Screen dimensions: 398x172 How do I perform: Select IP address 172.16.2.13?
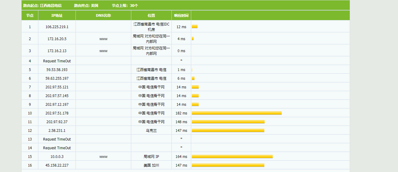click(57, 51)
